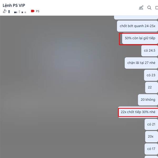The width and height of the screenshot is (158, 158).
Task: Select the message '50% còn lại giữ tiếp'
Action: (140, 38)
